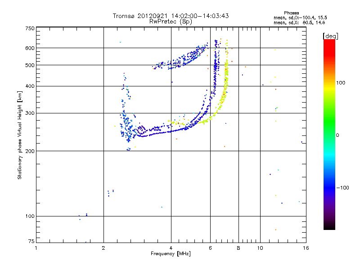Click the yellow-green X-mode trace near 7 MHz
Viewport: 360px width, 270px height.
tap(226, 78)
